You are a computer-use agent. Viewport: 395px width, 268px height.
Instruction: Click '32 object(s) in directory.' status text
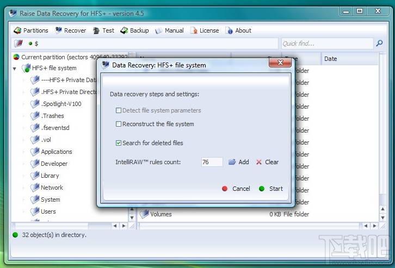pos(54,235)
